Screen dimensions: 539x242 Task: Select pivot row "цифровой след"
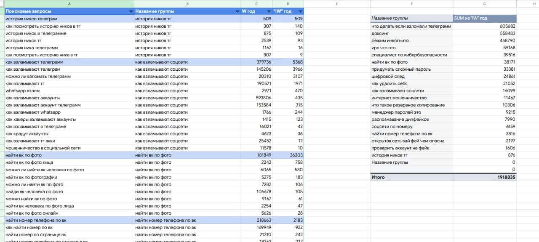coord(411,76)
